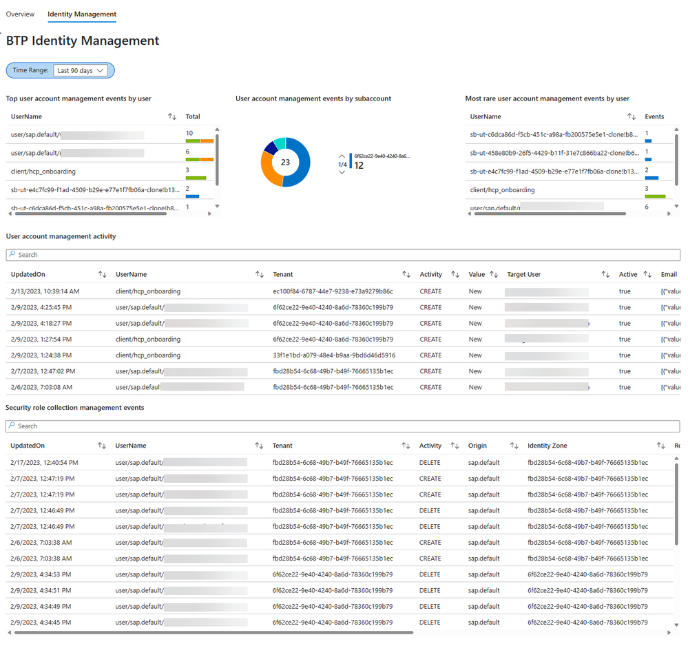Click the Total column header
The width and height of the screenshot is (688, 646).
click(193, 117)
